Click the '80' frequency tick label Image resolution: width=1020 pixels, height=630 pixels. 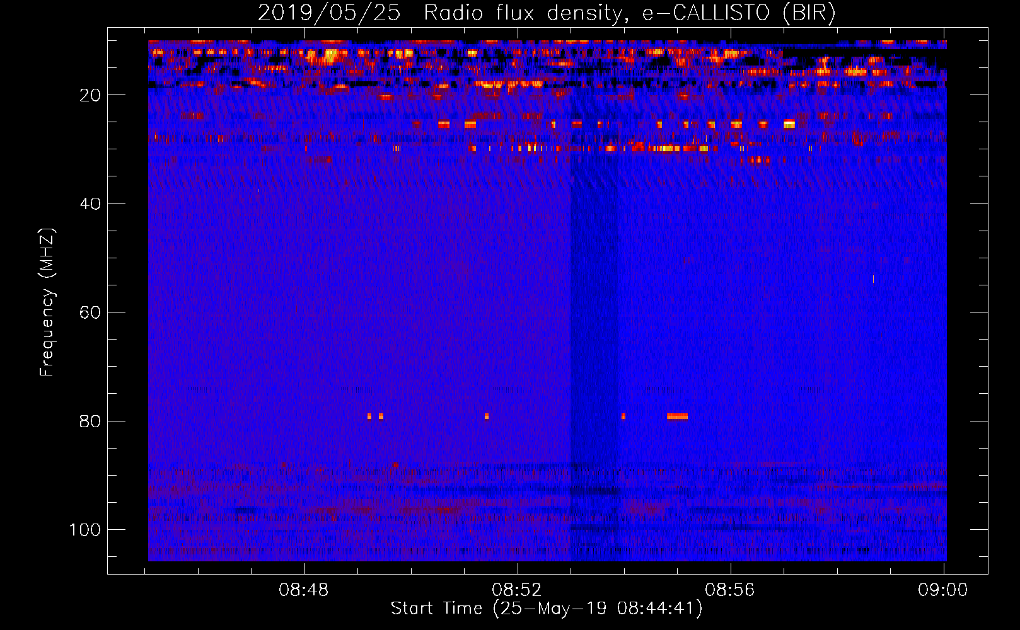pyautogui.click(x=90, y=421)
